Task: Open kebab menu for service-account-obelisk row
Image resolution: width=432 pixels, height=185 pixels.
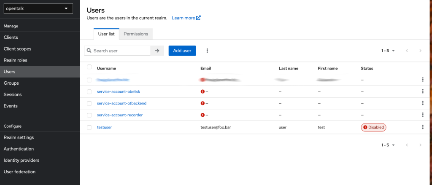Action: coord(422,91)
